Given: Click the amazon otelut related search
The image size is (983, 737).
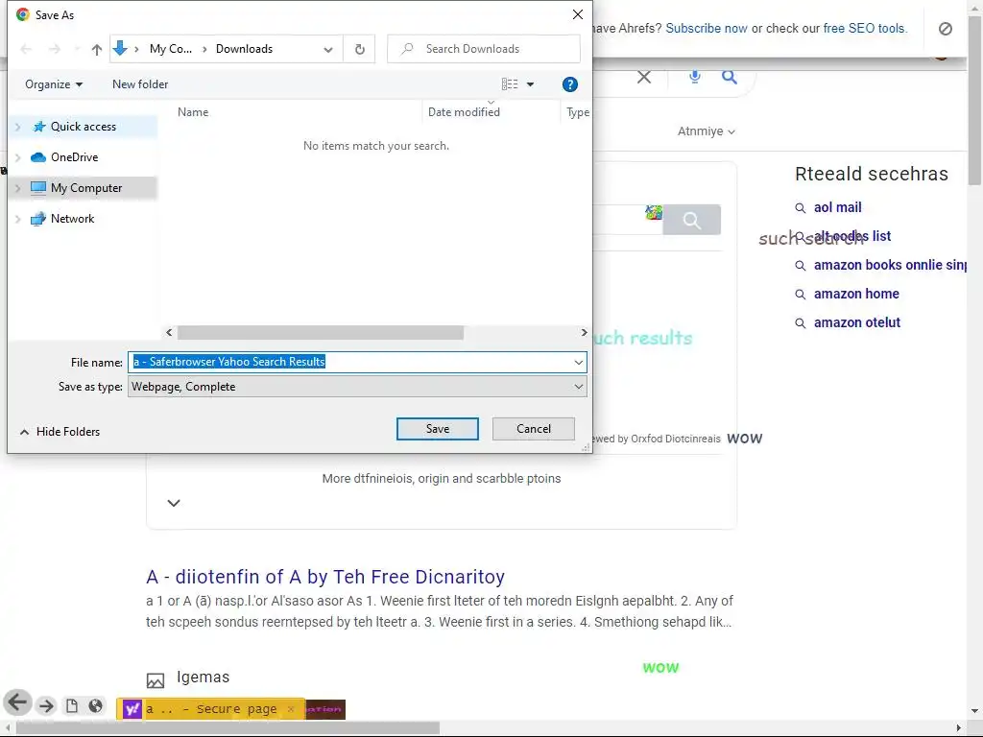Looking at the screenshot, I should tap(856, 322).
